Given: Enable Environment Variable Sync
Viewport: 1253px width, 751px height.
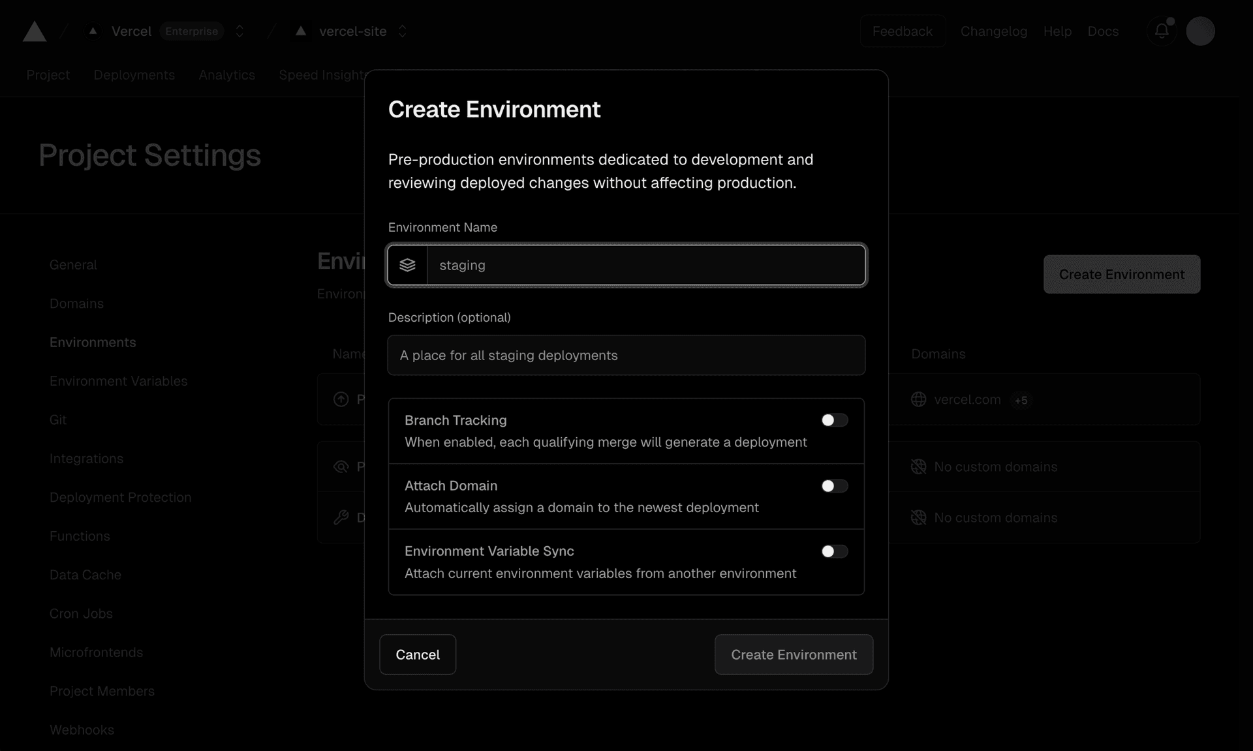Looking at the screenshot, I should [x=834, y=551].
